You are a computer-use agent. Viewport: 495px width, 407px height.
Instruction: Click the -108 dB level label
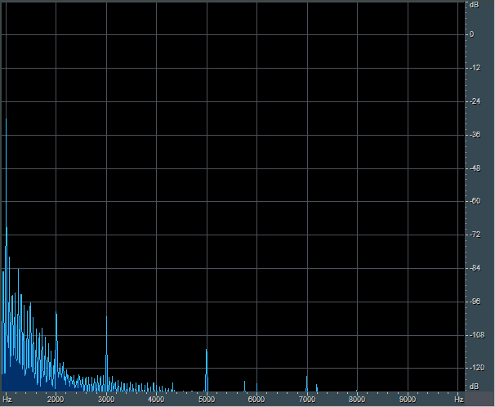[x=477, y=335]
